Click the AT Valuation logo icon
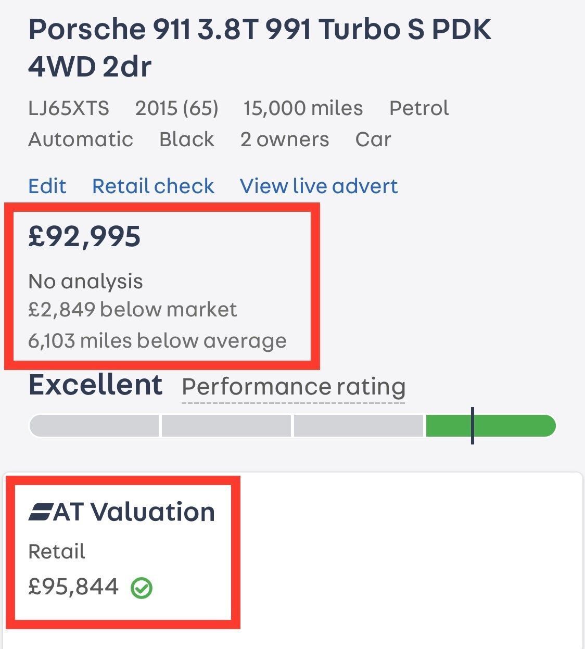 click(x=41, y=512)
